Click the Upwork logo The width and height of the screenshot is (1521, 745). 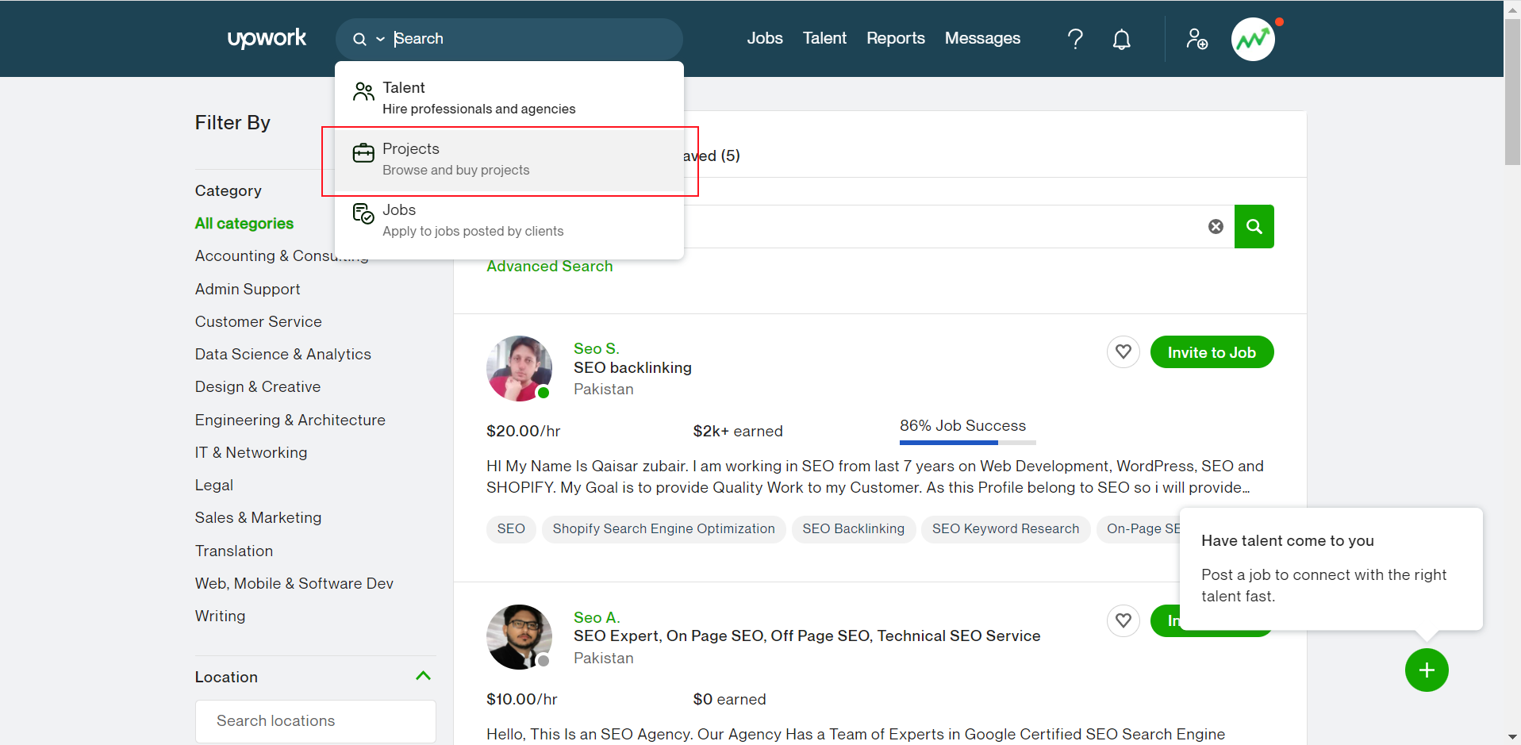coord(267,38)
